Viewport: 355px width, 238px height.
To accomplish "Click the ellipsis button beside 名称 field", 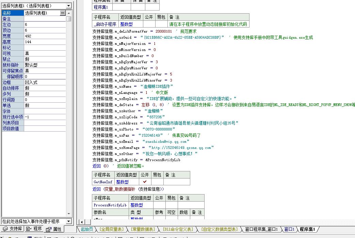I will [63, 13].
